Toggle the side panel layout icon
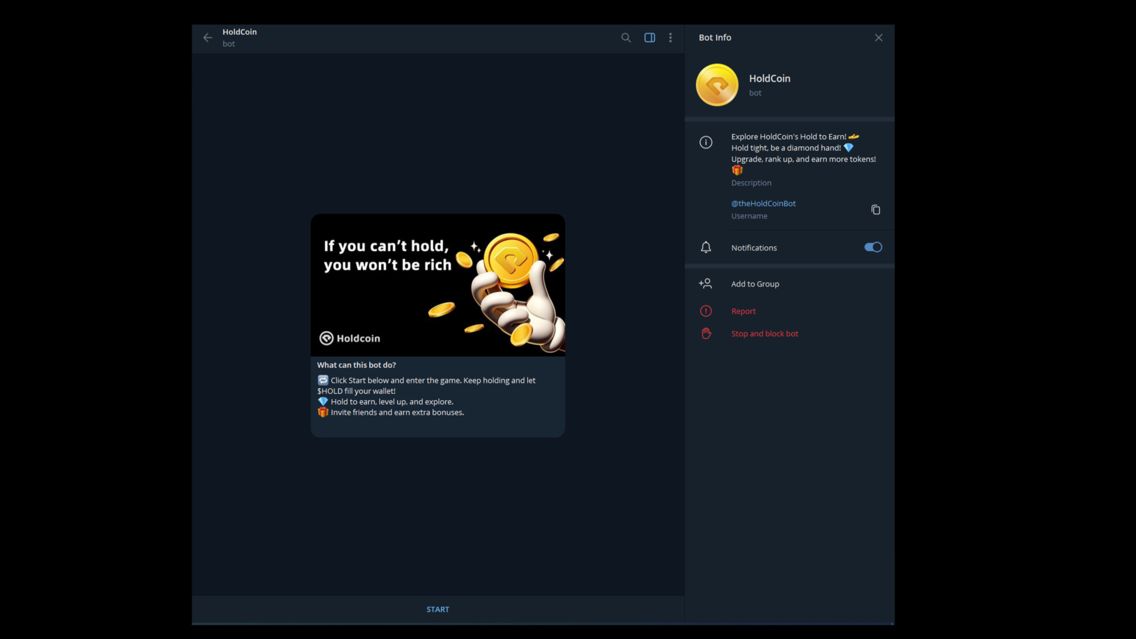Viewport: 1136px width, 639px height. pos(650,37)
